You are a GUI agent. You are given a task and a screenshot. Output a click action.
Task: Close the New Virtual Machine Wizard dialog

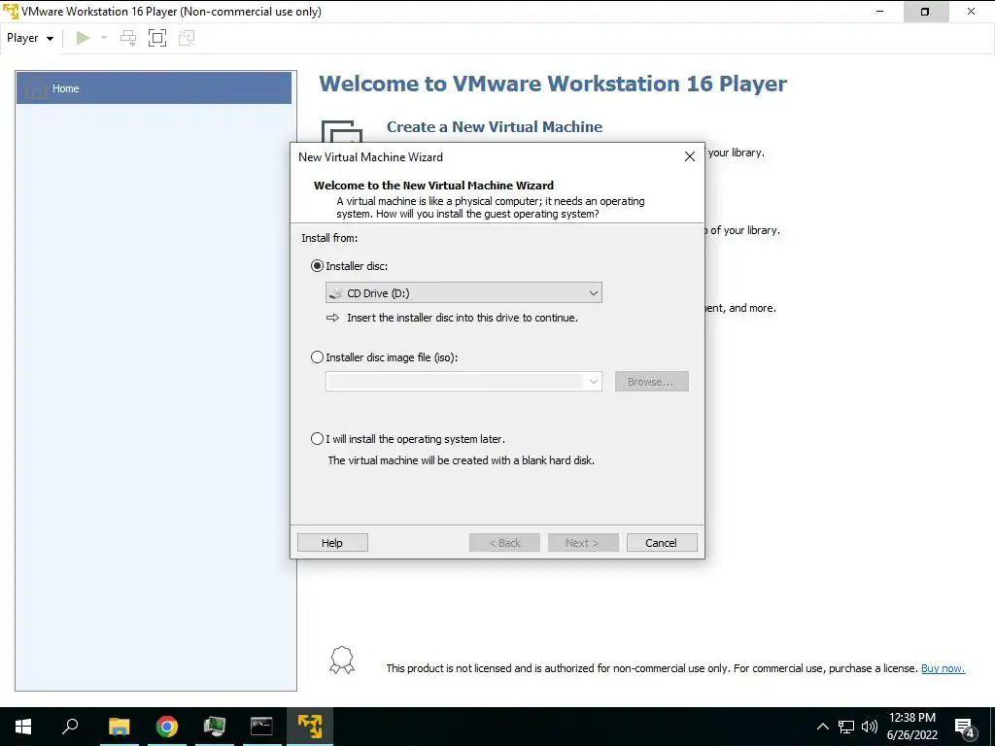coord(690,156)
